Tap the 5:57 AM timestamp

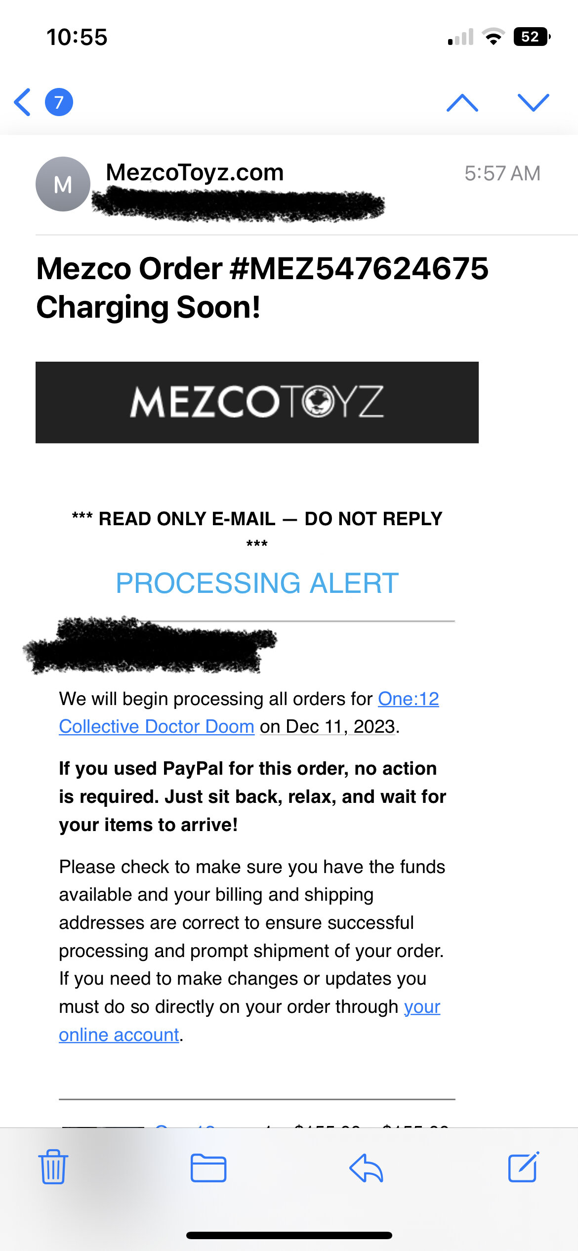point(502,173)
